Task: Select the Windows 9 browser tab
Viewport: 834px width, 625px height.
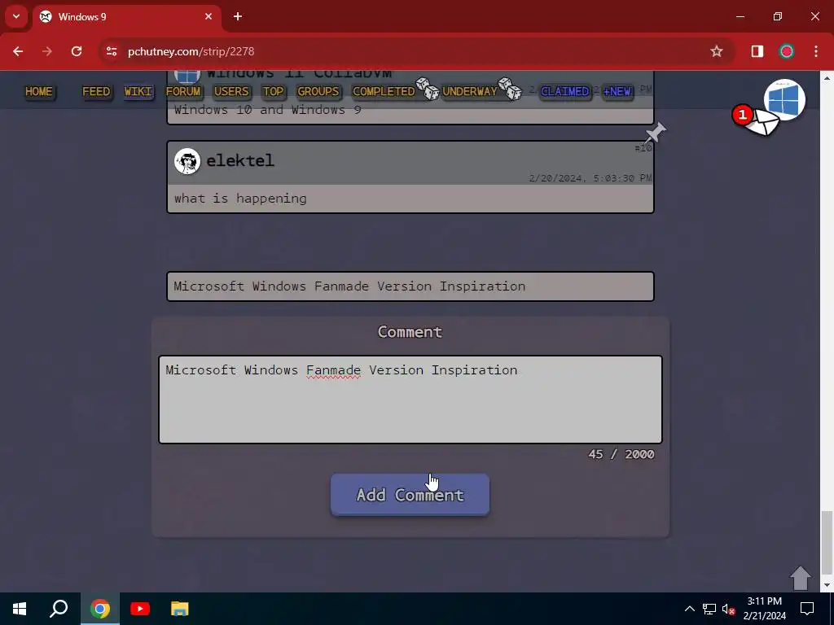Action: click(126, 17)
